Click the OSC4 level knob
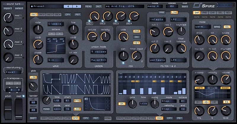 point(134,16)
